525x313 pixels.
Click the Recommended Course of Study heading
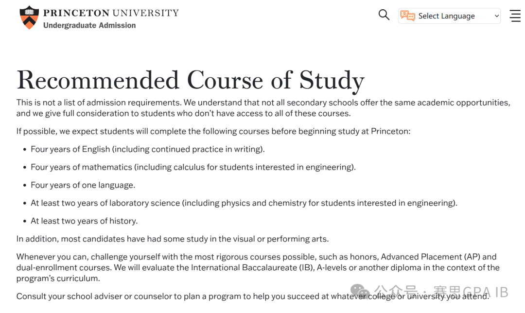(190, 80)
